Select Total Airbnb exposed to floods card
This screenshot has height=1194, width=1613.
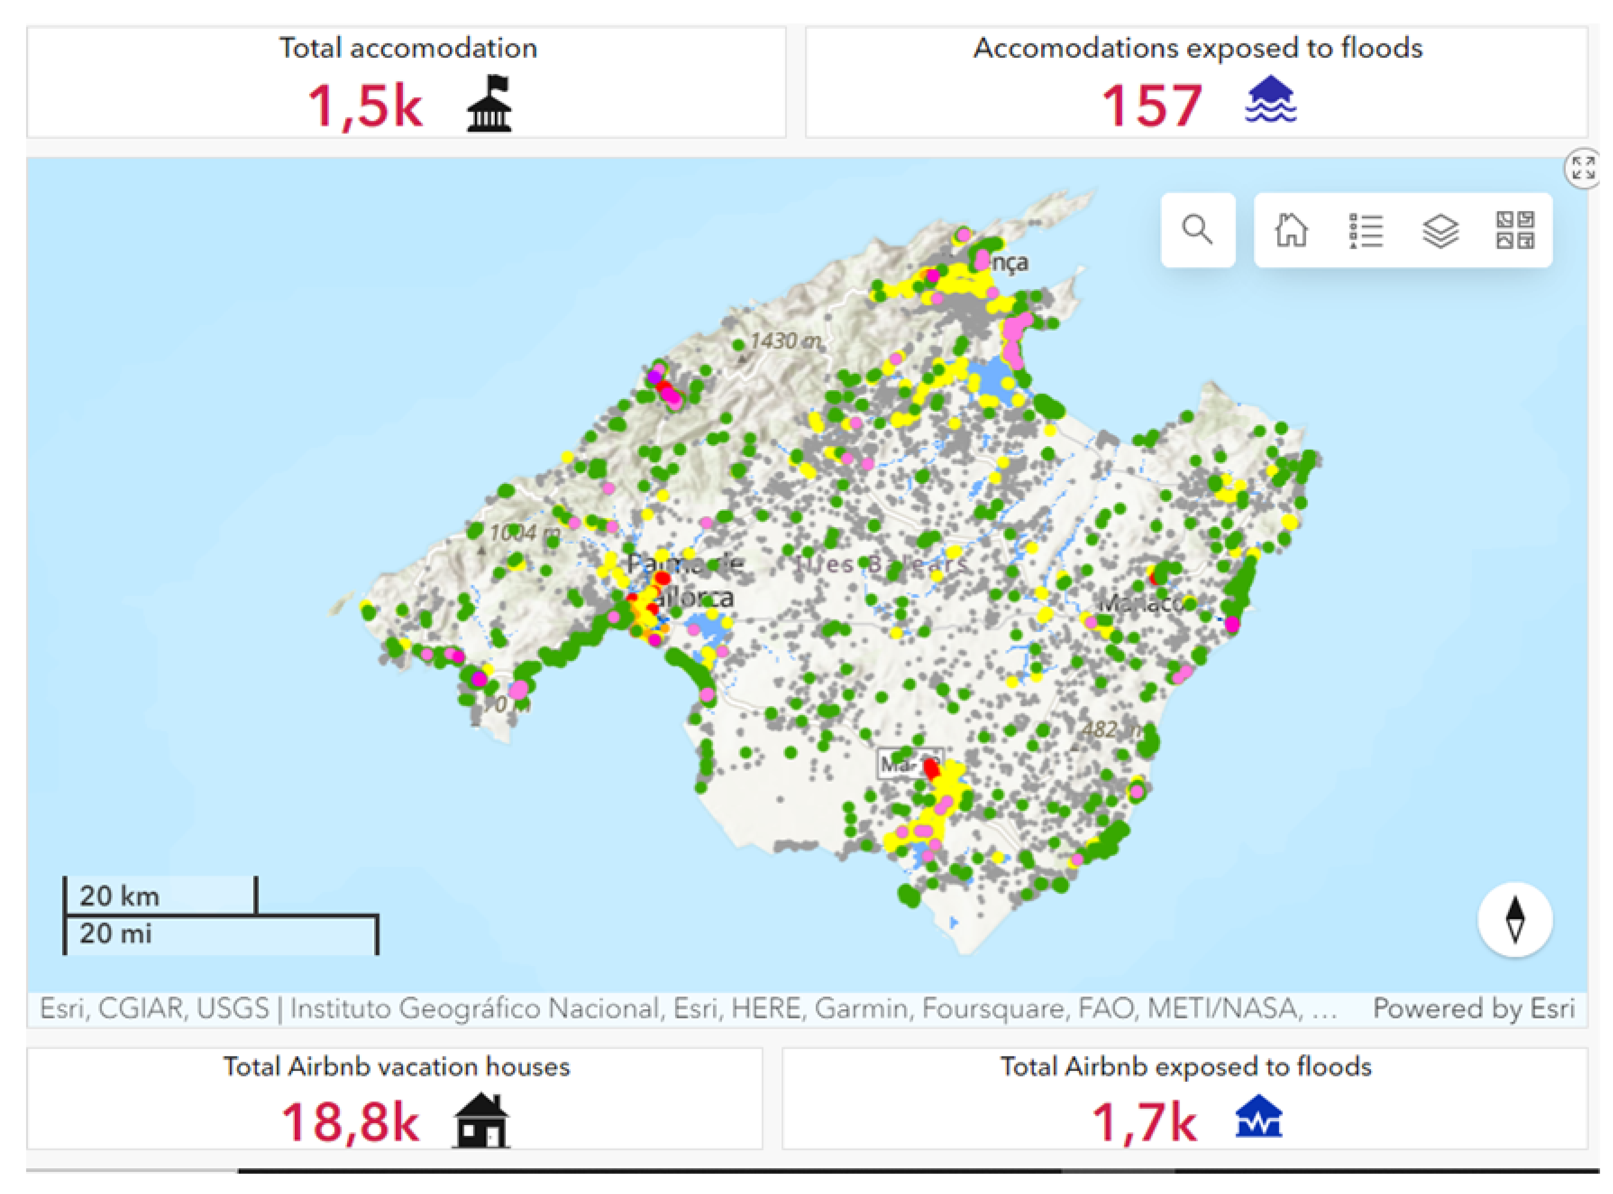coord(1144,1122)
